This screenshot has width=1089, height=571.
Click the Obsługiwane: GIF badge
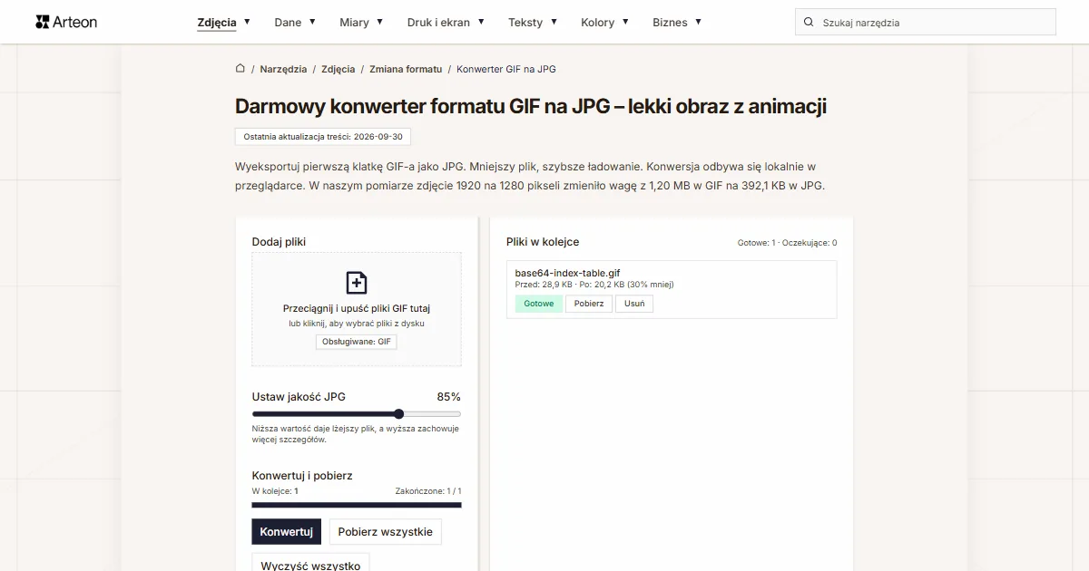[x=357, y=342]
